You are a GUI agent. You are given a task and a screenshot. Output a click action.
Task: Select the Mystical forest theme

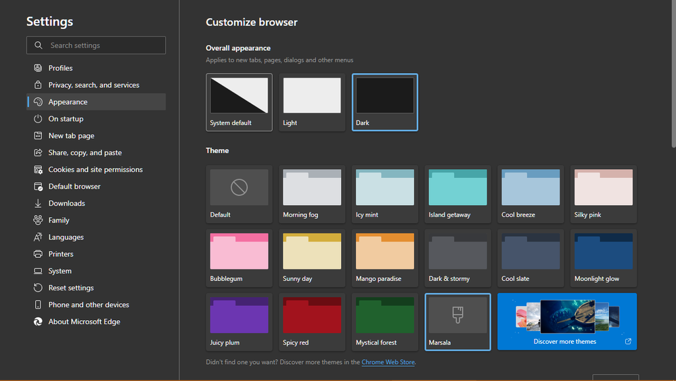384,322
